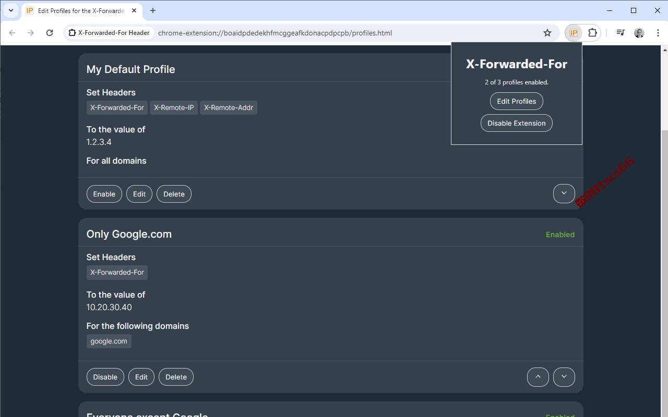The image size is (668, 417).
Task: Edit My Default Profile
Action: click(x=139, y=194)
